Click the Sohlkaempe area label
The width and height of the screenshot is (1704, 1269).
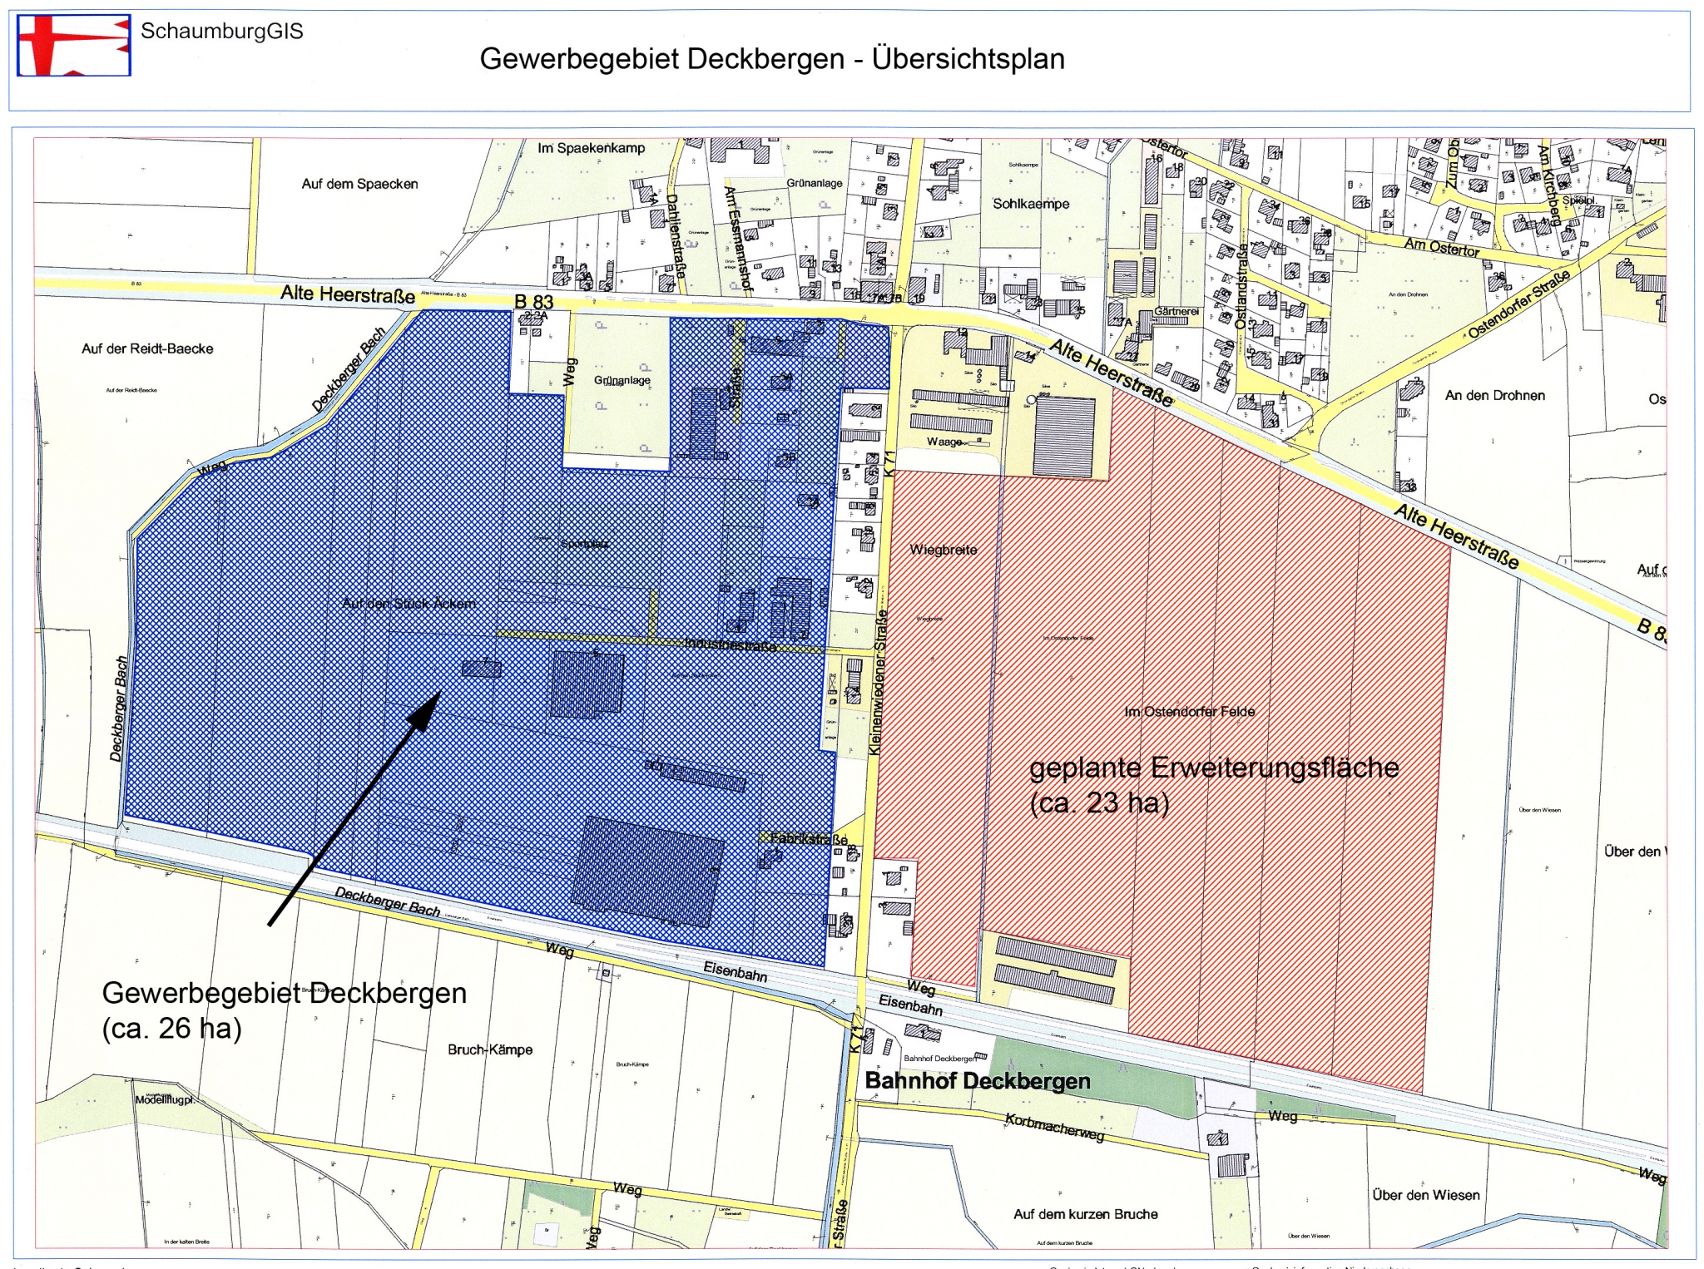pyautogui.click(x=1030, y=204)
